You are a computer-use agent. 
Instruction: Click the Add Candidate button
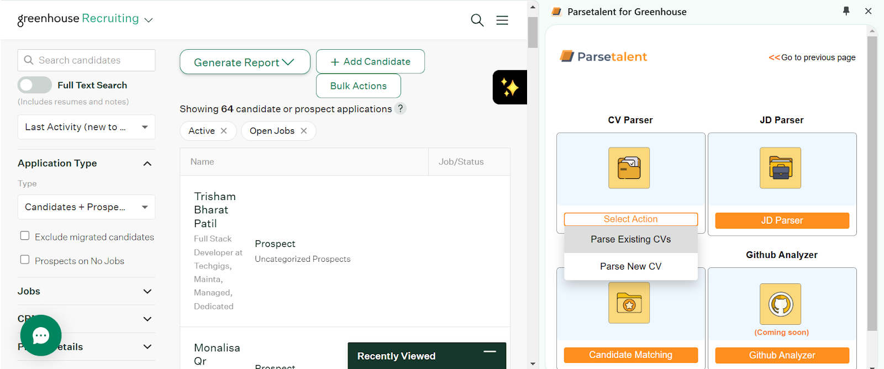coord(370,61)
